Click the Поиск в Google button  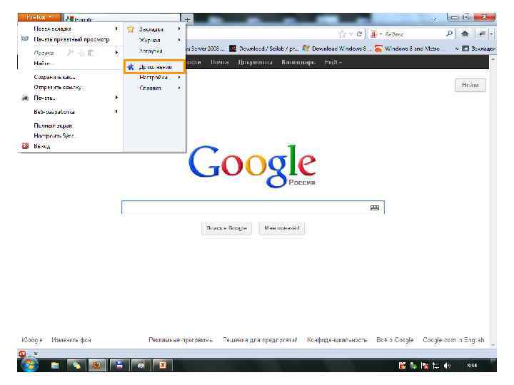coord(226,228)
